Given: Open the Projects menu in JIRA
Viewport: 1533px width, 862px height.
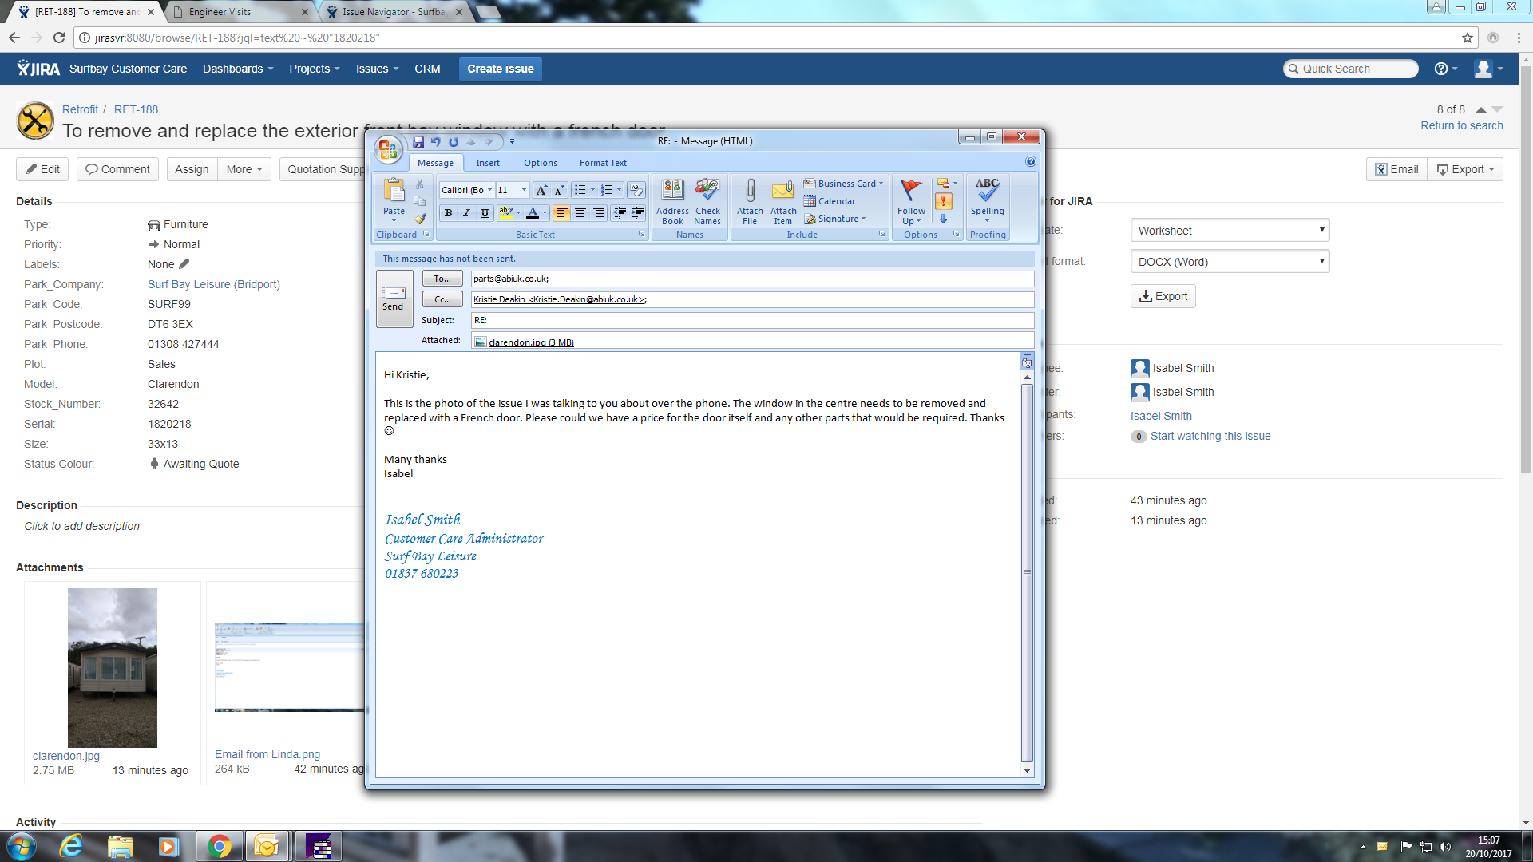Looking at the screenshot, I should (314, 69).
